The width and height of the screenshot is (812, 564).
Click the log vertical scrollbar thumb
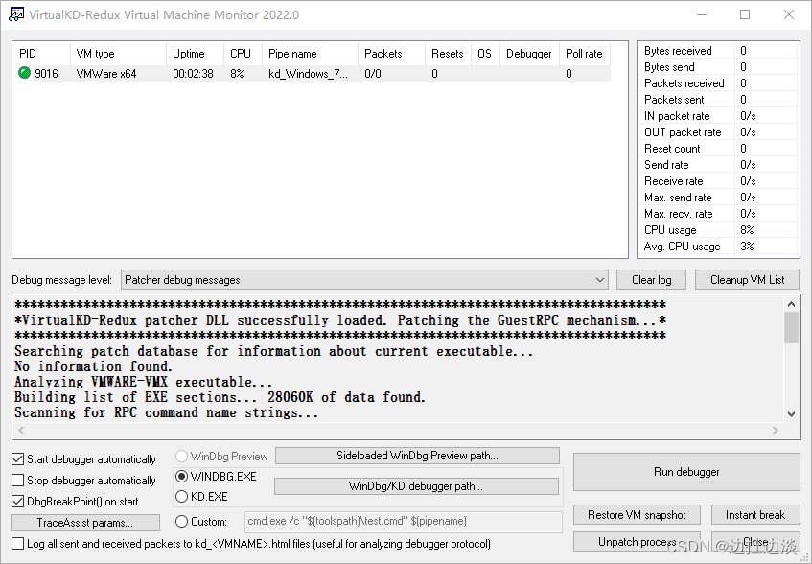click(x=791, y=328)
